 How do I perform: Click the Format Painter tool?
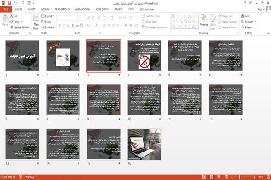[x=19, y=28]
